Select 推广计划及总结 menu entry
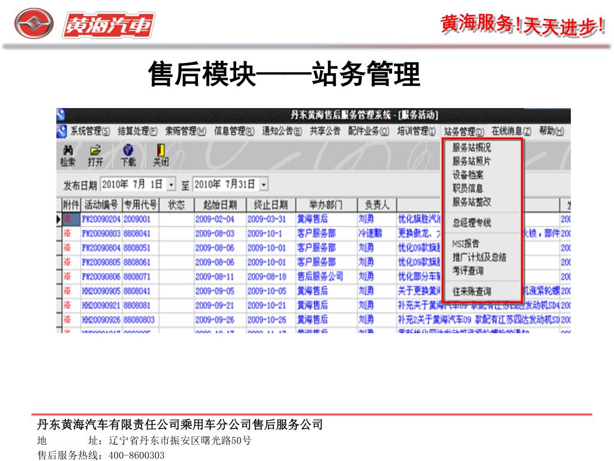Screen dimensions: 614x461 pos(479,257)
